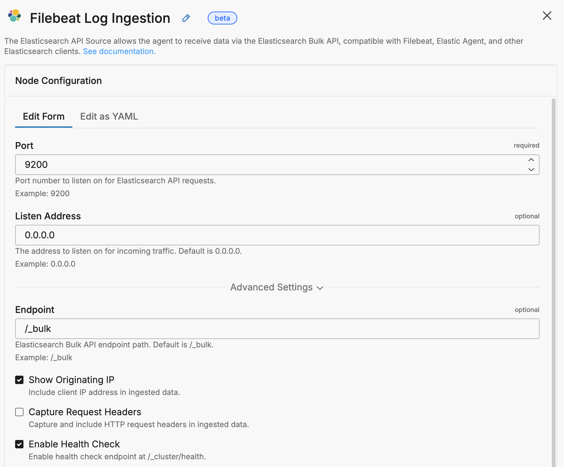
Task: Select the Edit Form tab
Action: (43, 116)
